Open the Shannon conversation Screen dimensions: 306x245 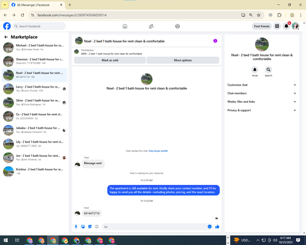tap(34, 61)
